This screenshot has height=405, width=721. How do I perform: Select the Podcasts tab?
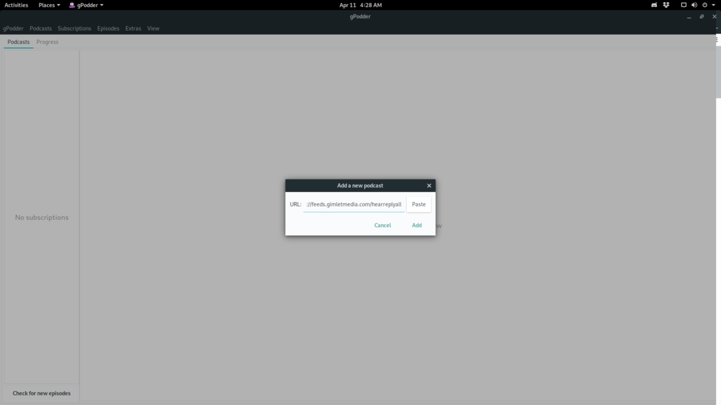point(19,42)
